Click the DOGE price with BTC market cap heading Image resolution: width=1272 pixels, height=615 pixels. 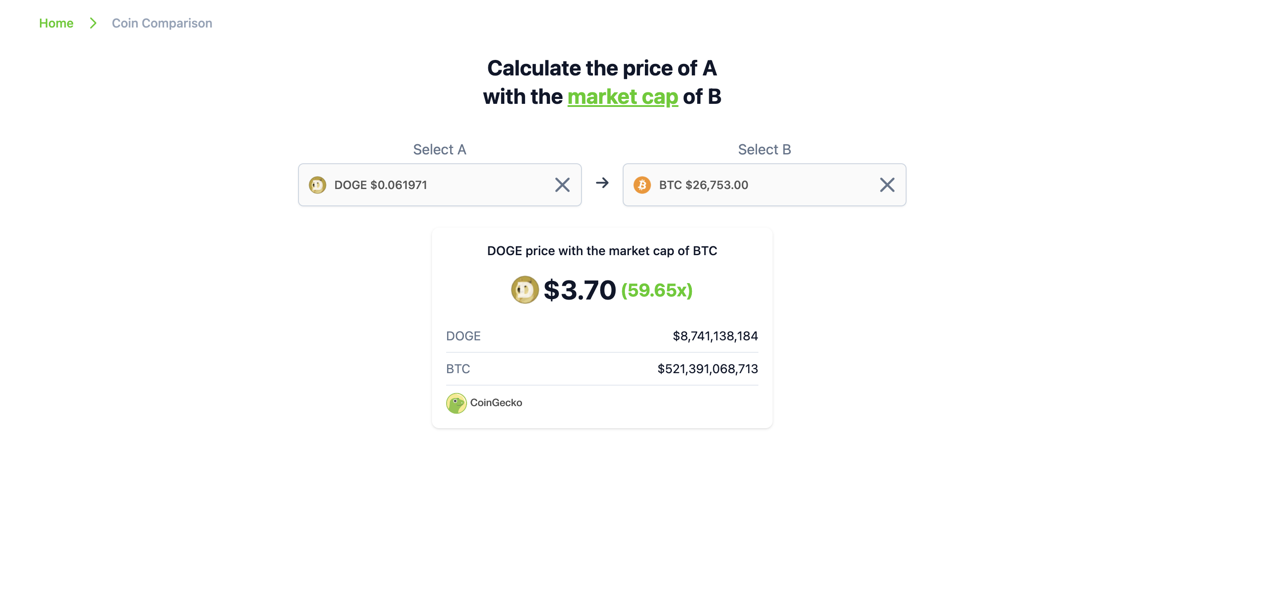602,250
